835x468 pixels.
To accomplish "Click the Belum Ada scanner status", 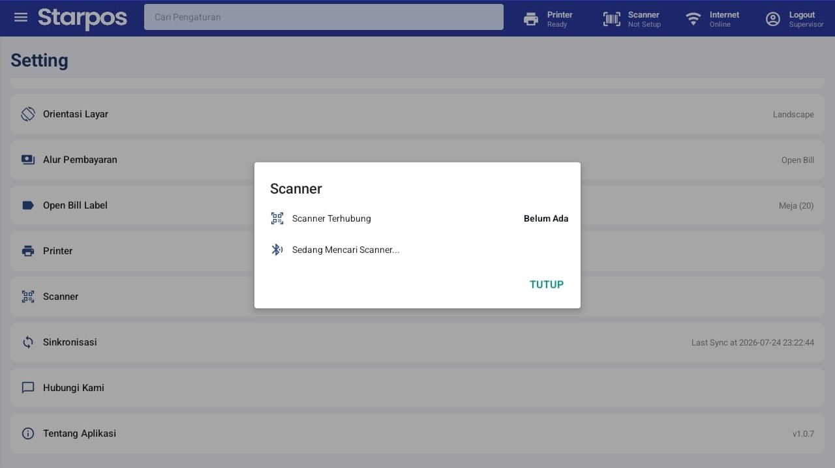I will point(546,218).
